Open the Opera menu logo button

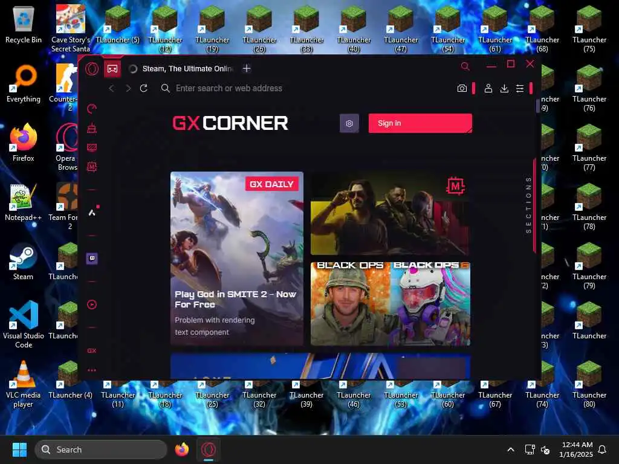(92, 69)
